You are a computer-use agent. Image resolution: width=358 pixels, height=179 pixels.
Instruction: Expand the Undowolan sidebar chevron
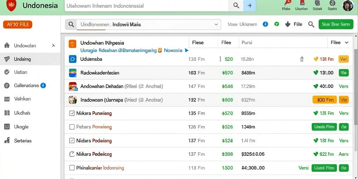53,45
